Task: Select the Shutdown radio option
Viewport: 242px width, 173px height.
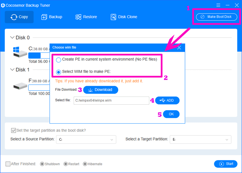Action: pos(42,164)
